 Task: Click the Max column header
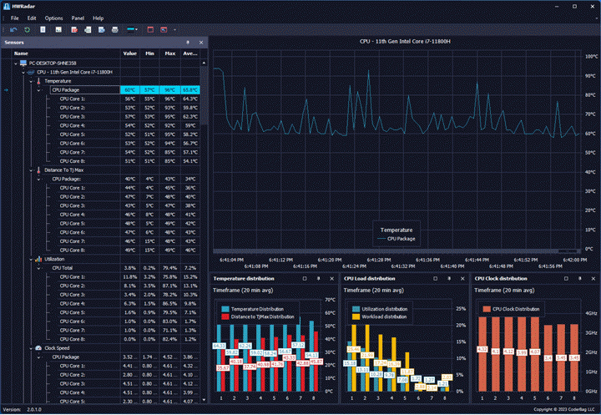pyautogui.click(x=169, y=53)
